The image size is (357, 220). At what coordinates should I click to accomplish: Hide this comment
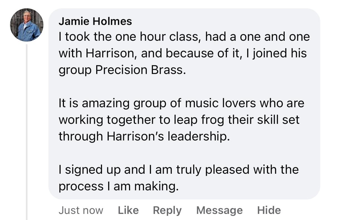[269, 210]
